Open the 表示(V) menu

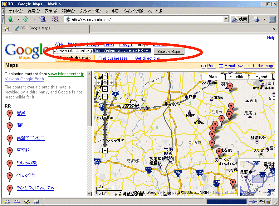[51, 11]
